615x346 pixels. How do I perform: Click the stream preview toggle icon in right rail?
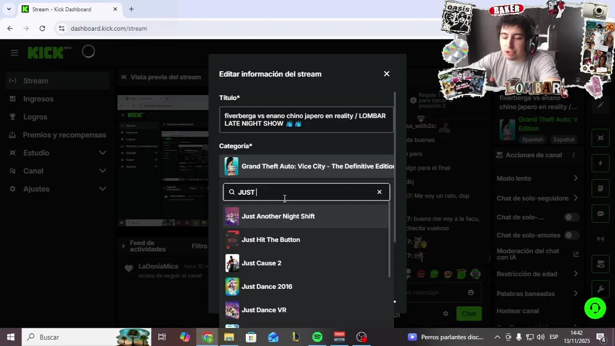[x=601, y=138]
